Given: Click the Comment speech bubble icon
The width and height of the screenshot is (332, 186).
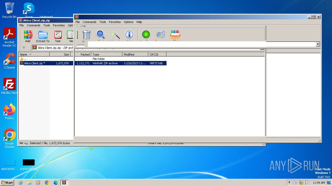Looking at the screenshot, I should point(161,35).
